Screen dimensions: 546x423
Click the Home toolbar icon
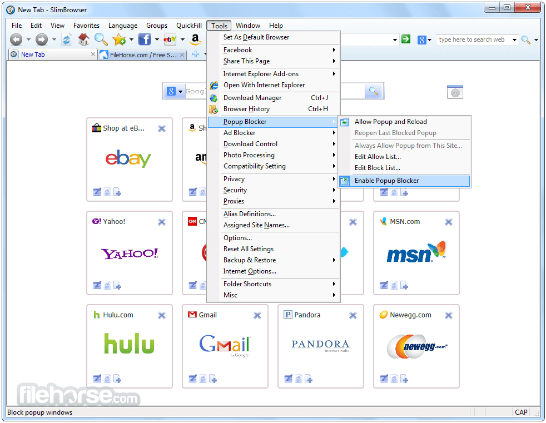pos(83,39)
